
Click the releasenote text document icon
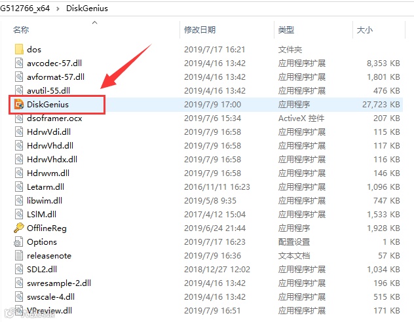(19, 255)
